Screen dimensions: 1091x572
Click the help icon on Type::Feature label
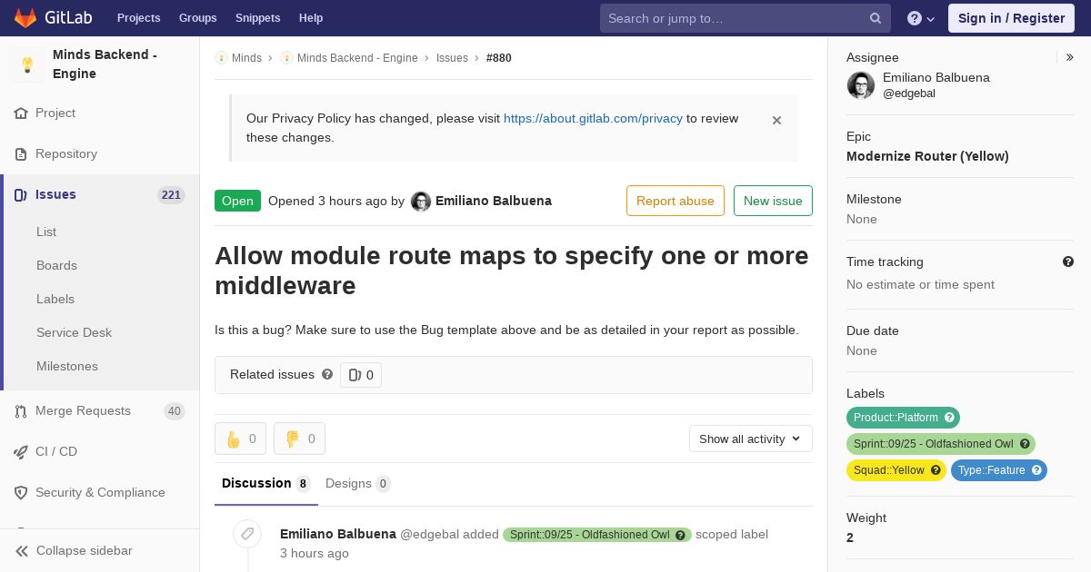click(1036, 470)
